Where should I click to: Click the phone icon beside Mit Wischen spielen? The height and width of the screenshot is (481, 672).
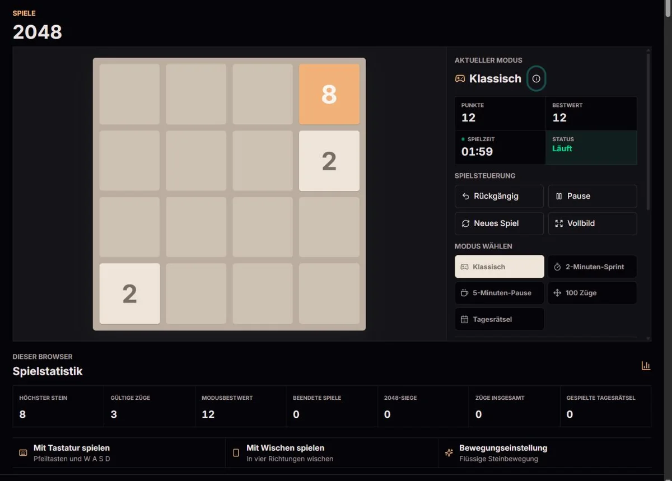236,452
